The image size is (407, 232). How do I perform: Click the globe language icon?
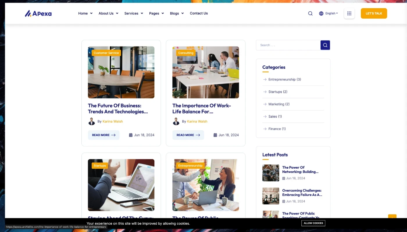(321, 13)
